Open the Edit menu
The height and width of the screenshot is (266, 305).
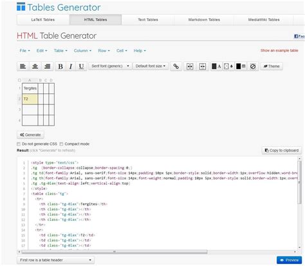pyautogui.click(x=42, y=51)
